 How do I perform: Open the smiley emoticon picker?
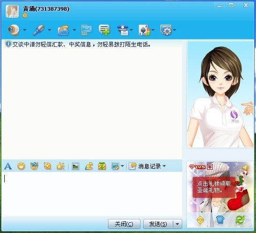(x=21, y=166)
